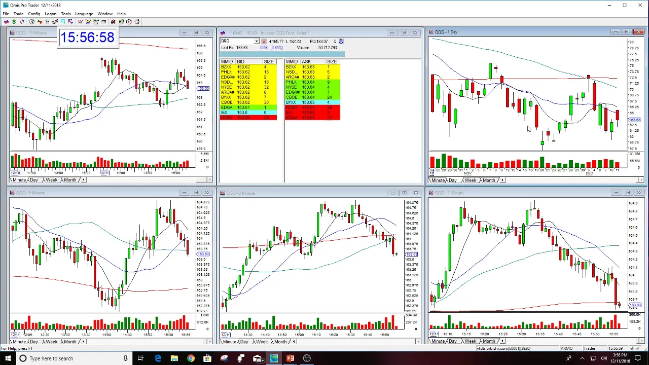Open a new chart via the chart toolbar icon

coord(80,22)
